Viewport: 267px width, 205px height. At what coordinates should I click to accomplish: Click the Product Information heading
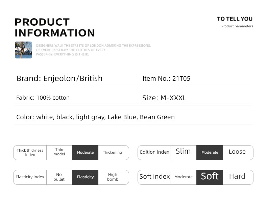pos(55,27)
